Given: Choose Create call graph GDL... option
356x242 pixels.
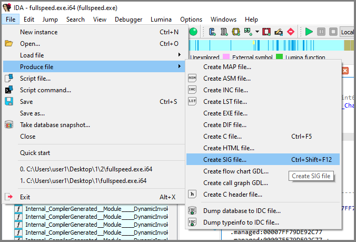Looking at the screenshot, I should [x=263, y=183].
